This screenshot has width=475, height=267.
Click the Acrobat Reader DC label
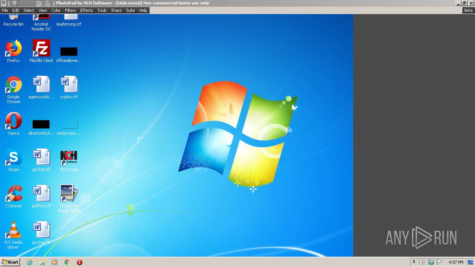point(41,27)
